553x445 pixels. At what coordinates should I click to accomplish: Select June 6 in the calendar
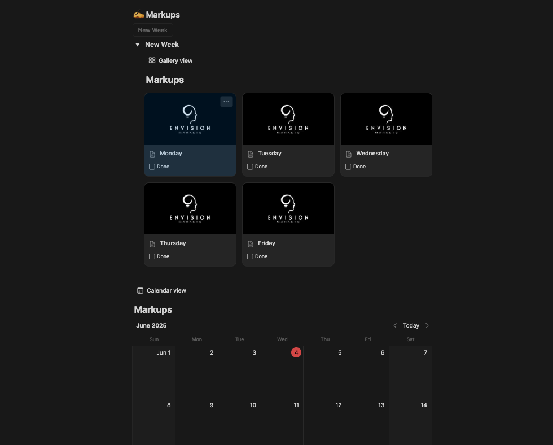367,372
